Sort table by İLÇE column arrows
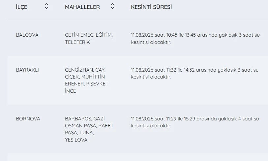Screen dimensions: 268x161 pos(46,6)
